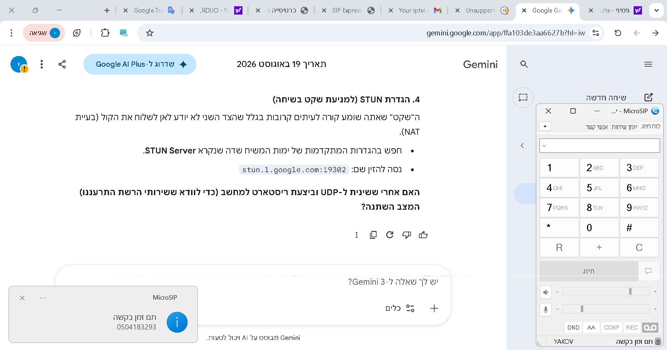The image size is (667, 350).
Task: Open Gemini sidebar search
Action: coord(524,64)
